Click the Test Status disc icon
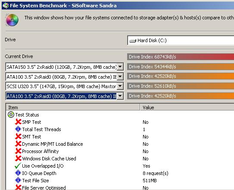Screen dimensions: 234x190 pos(11,115)
